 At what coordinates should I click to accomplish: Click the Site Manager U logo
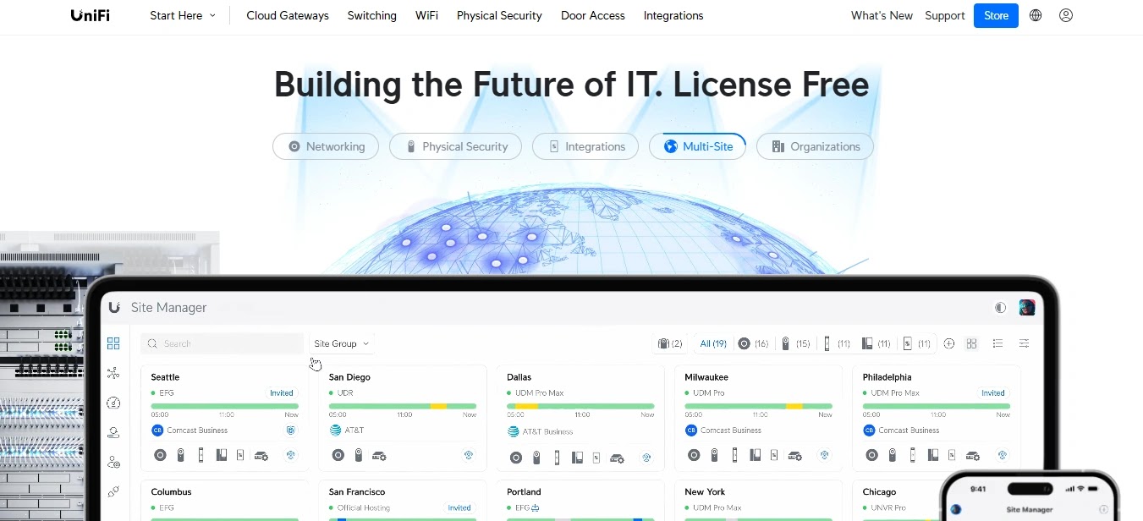coord(114,307)
